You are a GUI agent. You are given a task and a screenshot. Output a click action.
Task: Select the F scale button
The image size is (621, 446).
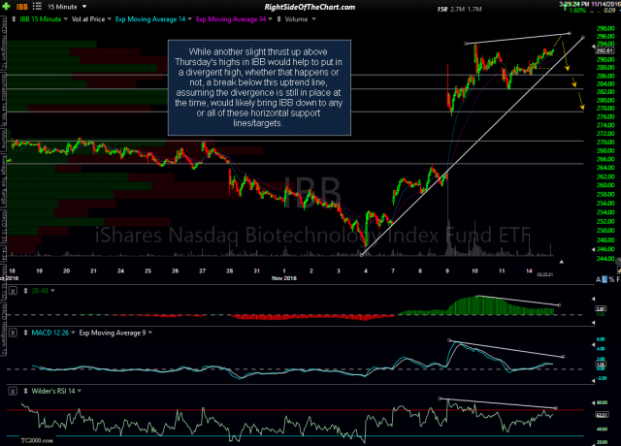point(618,279)
